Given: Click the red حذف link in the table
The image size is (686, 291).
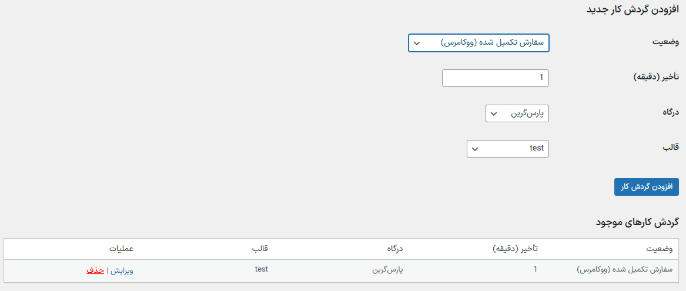Looking at the screenshot, I should (x=95, y=270).
